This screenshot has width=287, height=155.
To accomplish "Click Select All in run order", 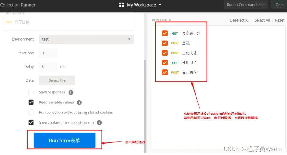I will (x=262, y=20).
